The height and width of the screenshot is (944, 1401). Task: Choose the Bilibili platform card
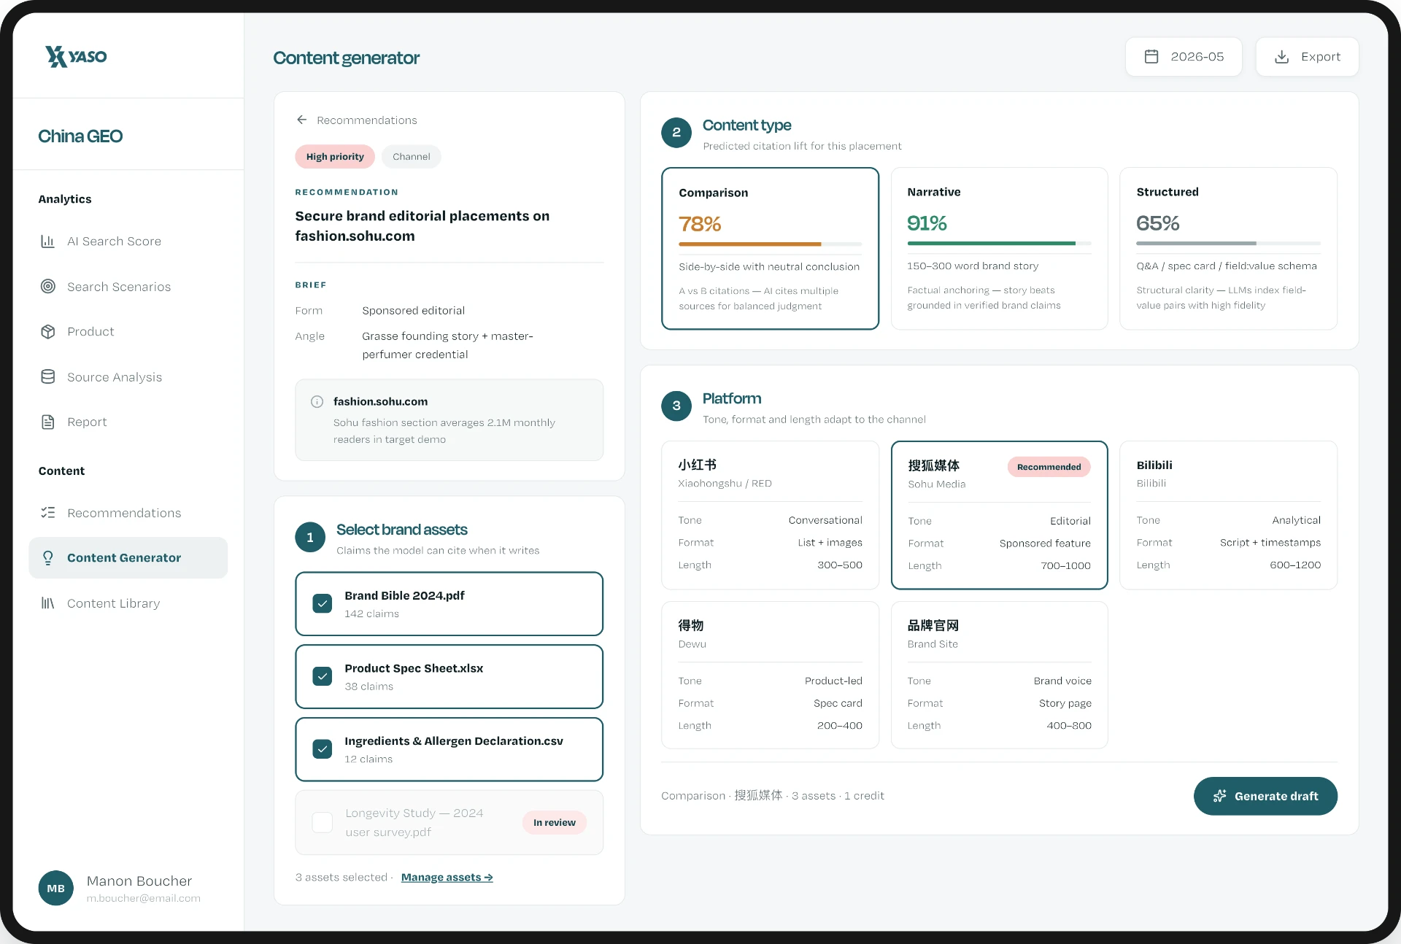1228,515
